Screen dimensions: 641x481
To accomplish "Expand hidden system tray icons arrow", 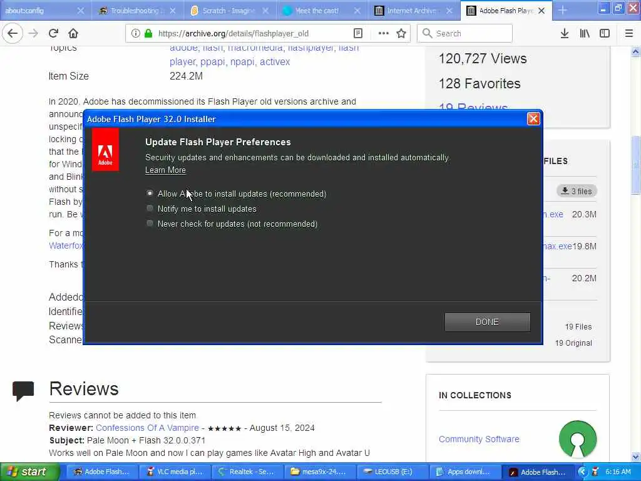I will pyautogui.click(x=582, y=472).
